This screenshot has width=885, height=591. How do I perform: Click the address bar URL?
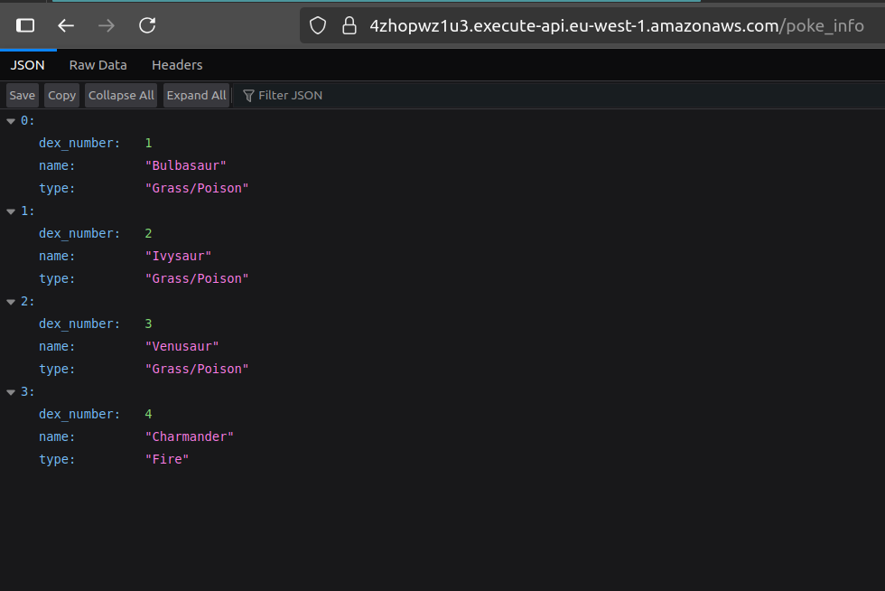click(617, 25)
